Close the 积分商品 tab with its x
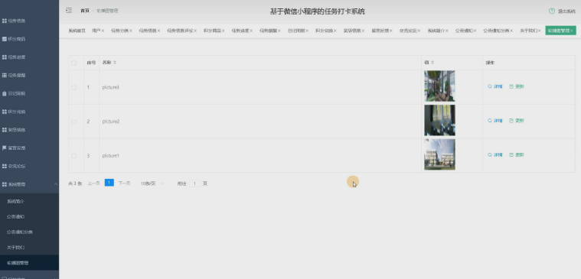 223,31
